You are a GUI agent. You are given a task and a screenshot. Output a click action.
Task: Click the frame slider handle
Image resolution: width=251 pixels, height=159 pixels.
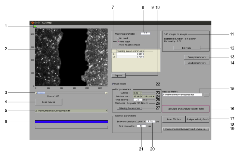pyautogui.click(x=41, y=92)
